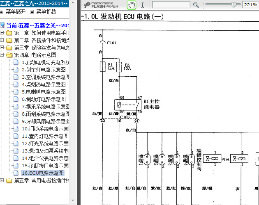Select the hand pan tool
Screen dimensions: 259x205
tap(132, 5)
